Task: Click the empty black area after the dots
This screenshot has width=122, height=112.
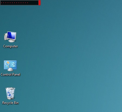Action: coord(33,3)
